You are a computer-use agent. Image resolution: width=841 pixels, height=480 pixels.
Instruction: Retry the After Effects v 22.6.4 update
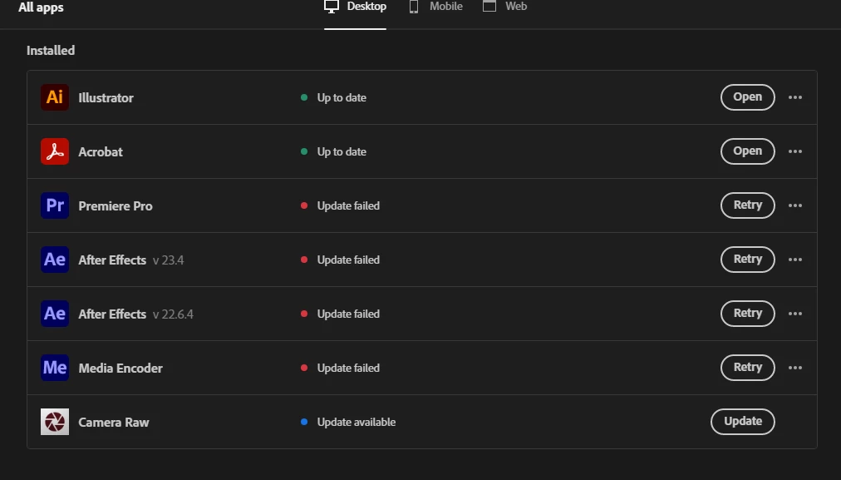tap(748, 314)
